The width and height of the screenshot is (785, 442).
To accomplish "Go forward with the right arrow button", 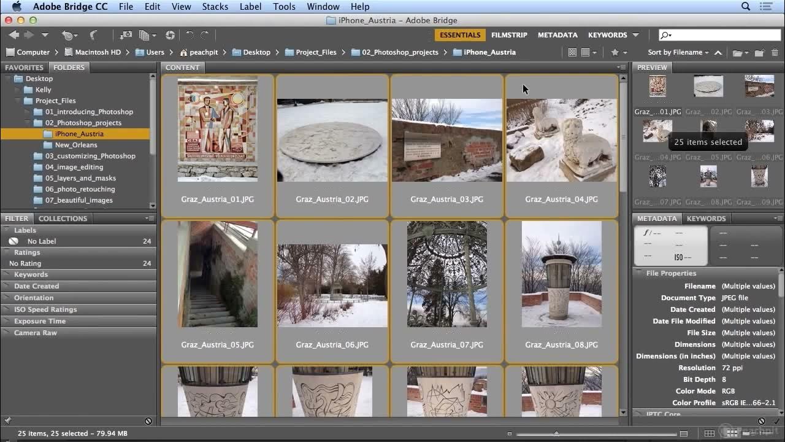I will coord(28,35).
